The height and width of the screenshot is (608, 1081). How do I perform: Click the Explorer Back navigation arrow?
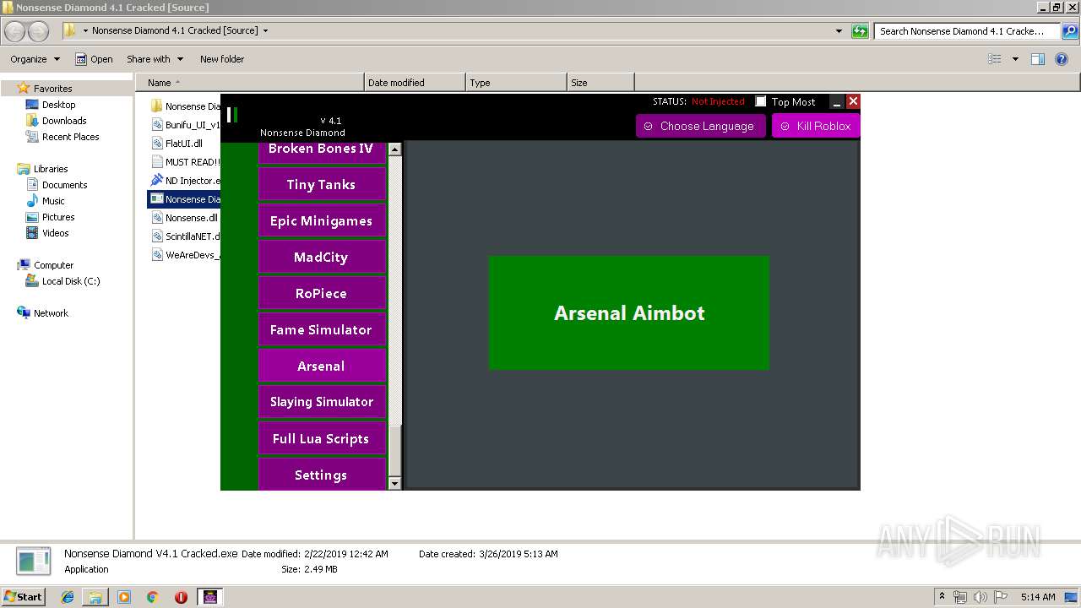(x=15, y=31)
